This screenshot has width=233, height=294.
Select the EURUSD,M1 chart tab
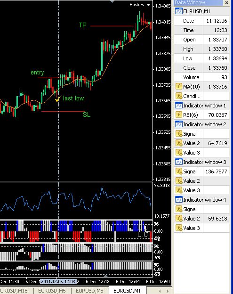[x=127, y=290]
